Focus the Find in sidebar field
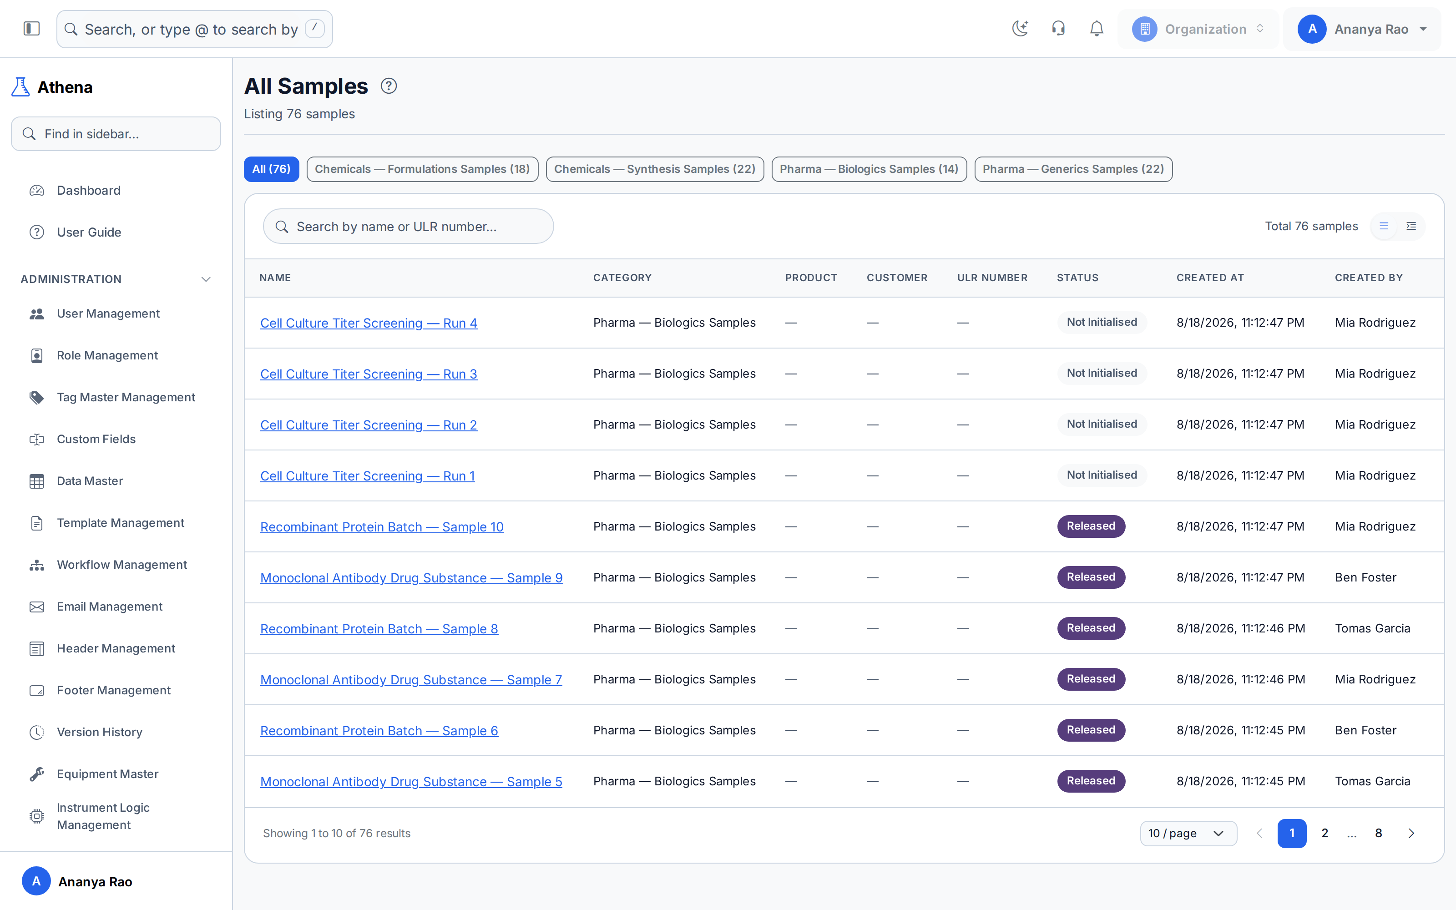1456x910 pixels. pos(116,134)
